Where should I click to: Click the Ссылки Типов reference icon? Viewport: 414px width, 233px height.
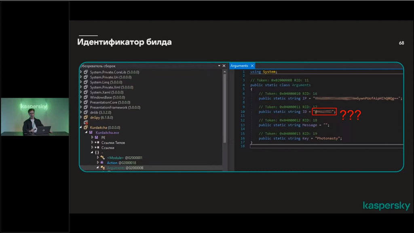pos(97,142)
